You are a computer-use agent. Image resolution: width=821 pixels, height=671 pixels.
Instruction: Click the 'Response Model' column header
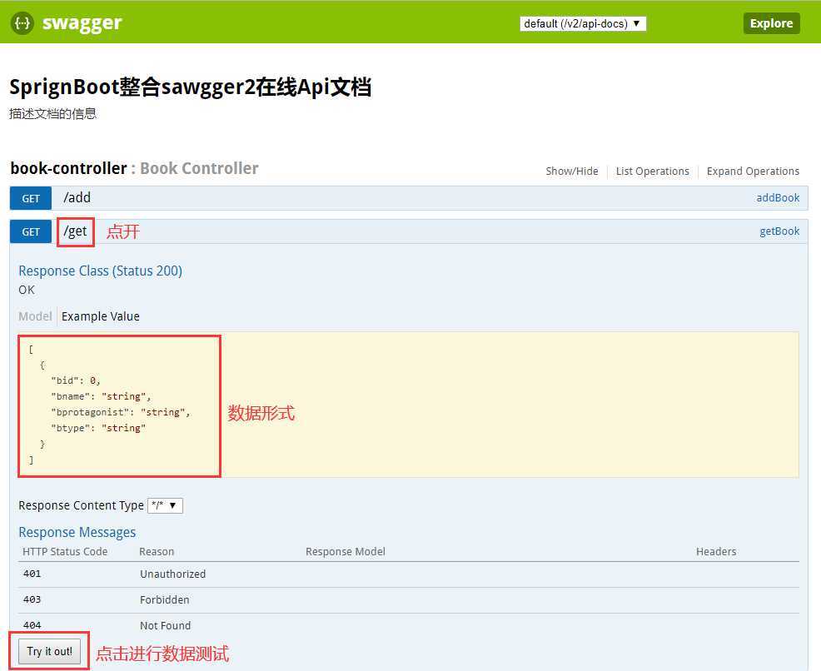click(346, 551)
